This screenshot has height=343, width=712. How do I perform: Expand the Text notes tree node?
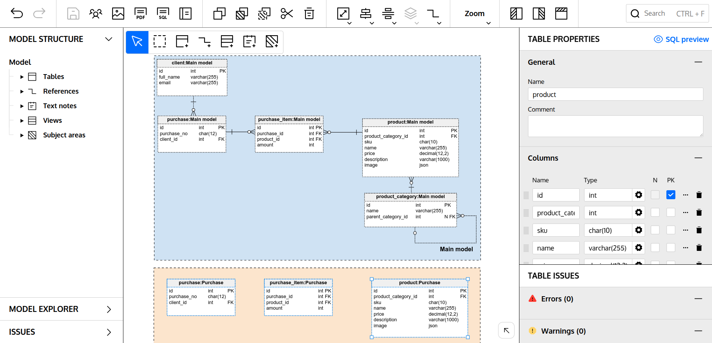coord(22,106)
